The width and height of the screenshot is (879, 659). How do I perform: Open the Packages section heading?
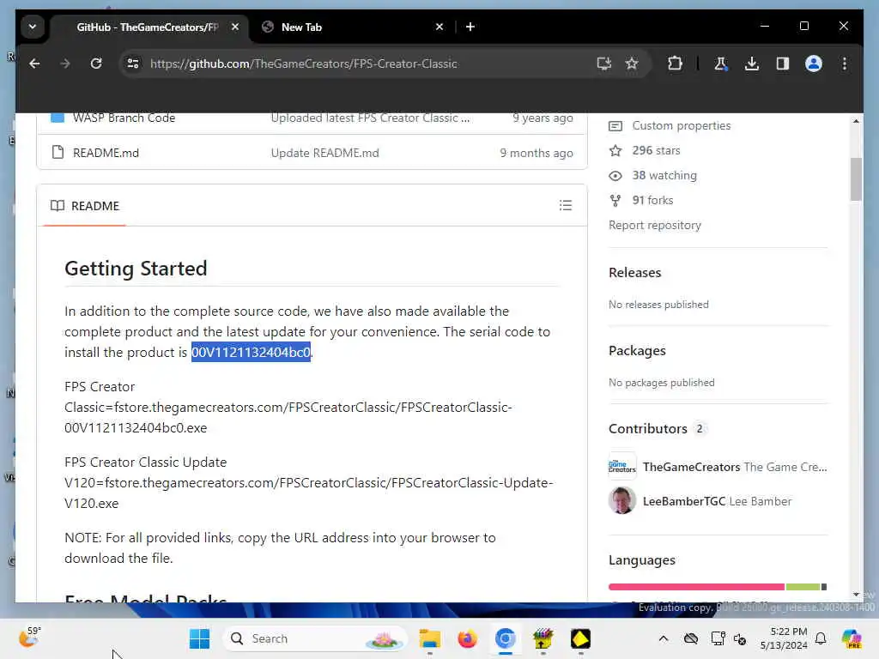638,351
